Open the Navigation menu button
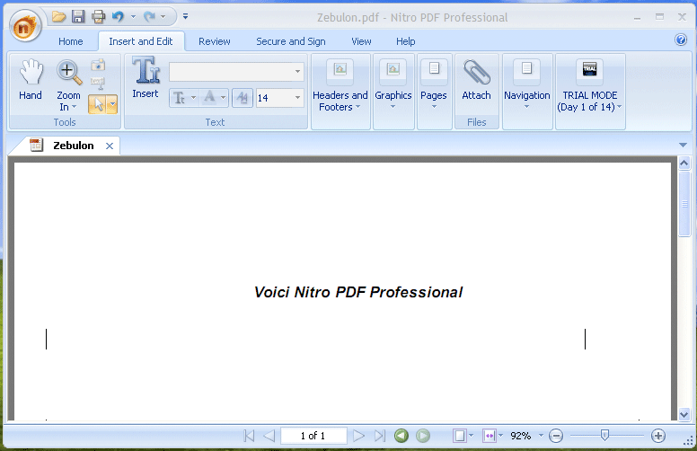The height and width of the screenshot is (451, 697). click(527, 91)
